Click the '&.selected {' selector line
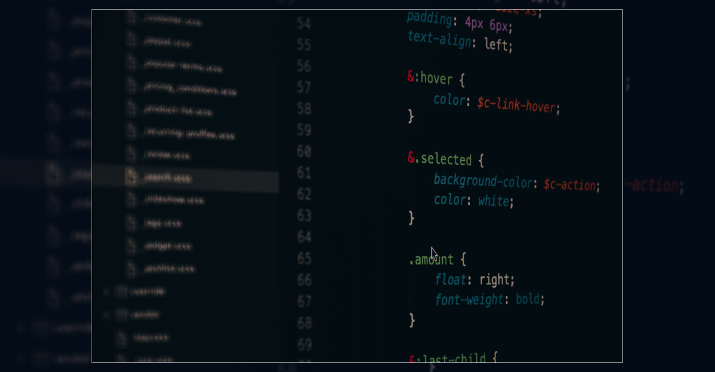 point(446,159)
